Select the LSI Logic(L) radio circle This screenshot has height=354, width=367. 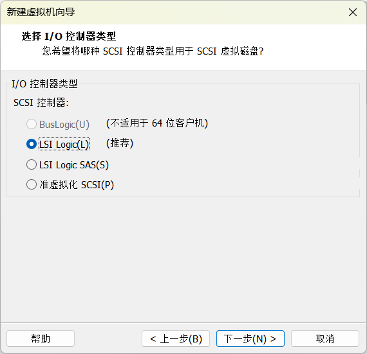click(x=32, y=144)
